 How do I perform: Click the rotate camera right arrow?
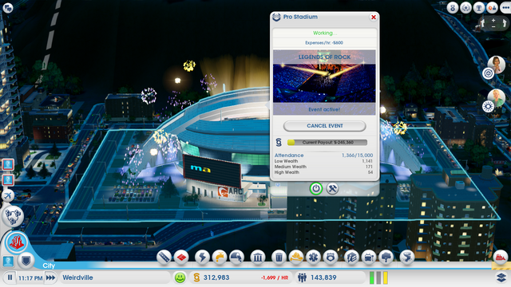(x=504, y=23)
